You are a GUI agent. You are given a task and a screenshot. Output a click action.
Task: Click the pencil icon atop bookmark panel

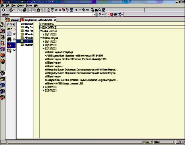point(8,24)
